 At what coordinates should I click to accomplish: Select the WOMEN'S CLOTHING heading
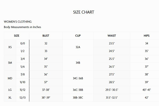click(18, 21)
